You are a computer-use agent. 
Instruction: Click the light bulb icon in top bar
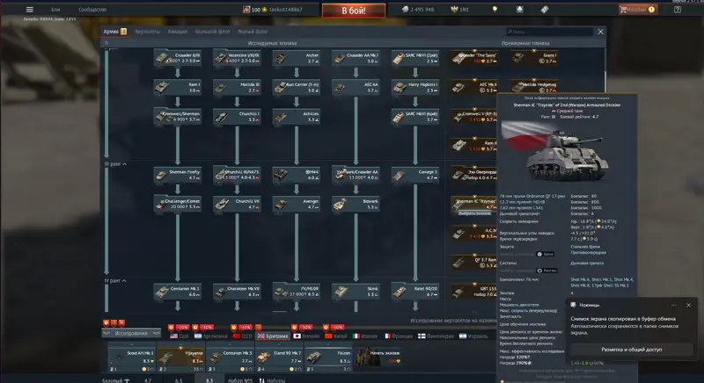[495, 10]
